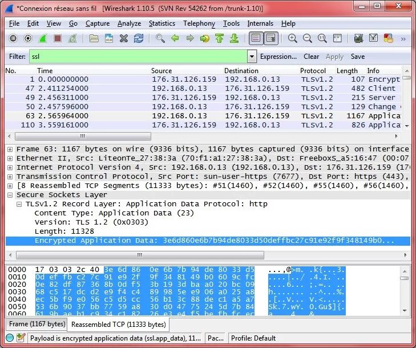Jump to the last packet icon
The height and width of the screenshot is (348, 416).
click(x=235, y=38)
